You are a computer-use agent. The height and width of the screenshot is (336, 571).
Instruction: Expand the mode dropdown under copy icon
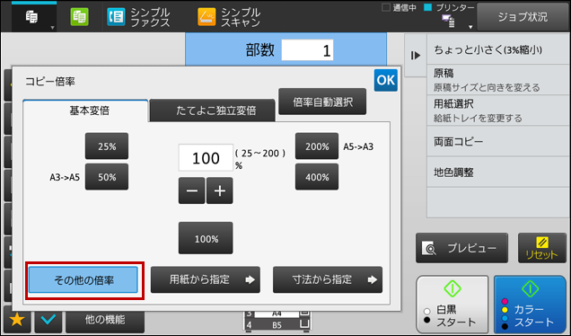pyautogui.click(x=52, y=28)
